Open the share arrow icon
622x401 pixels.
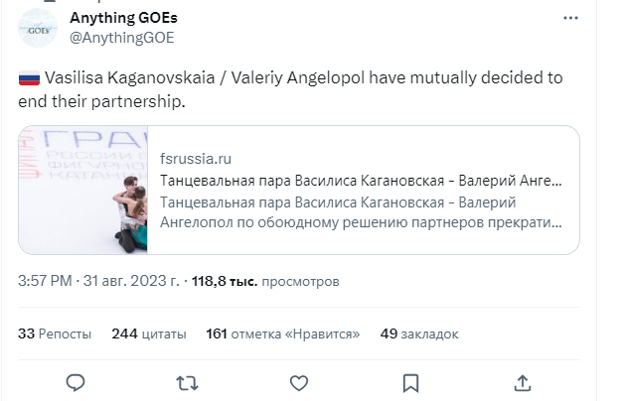[523, 382]
